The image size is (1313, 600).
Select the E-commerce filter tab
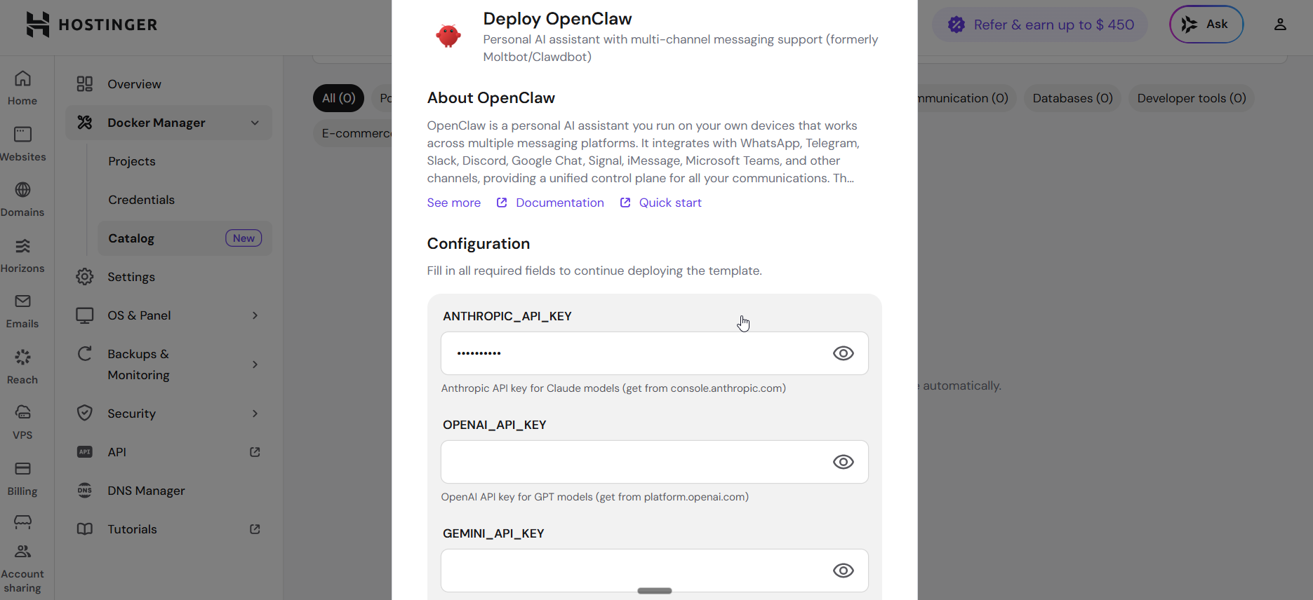(x=354, y=133)
